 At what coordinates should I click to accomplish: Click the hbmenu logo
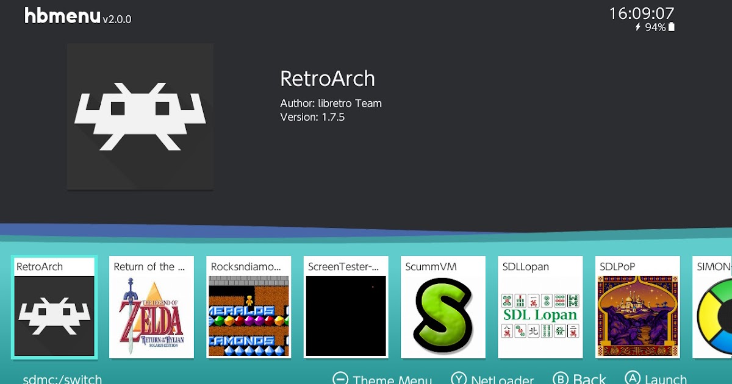pyautogui.click(x=62, y=16)
